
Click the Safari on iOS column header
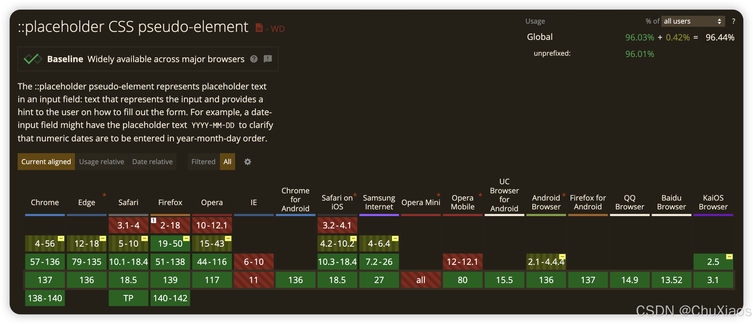click(x=337, y=202)
